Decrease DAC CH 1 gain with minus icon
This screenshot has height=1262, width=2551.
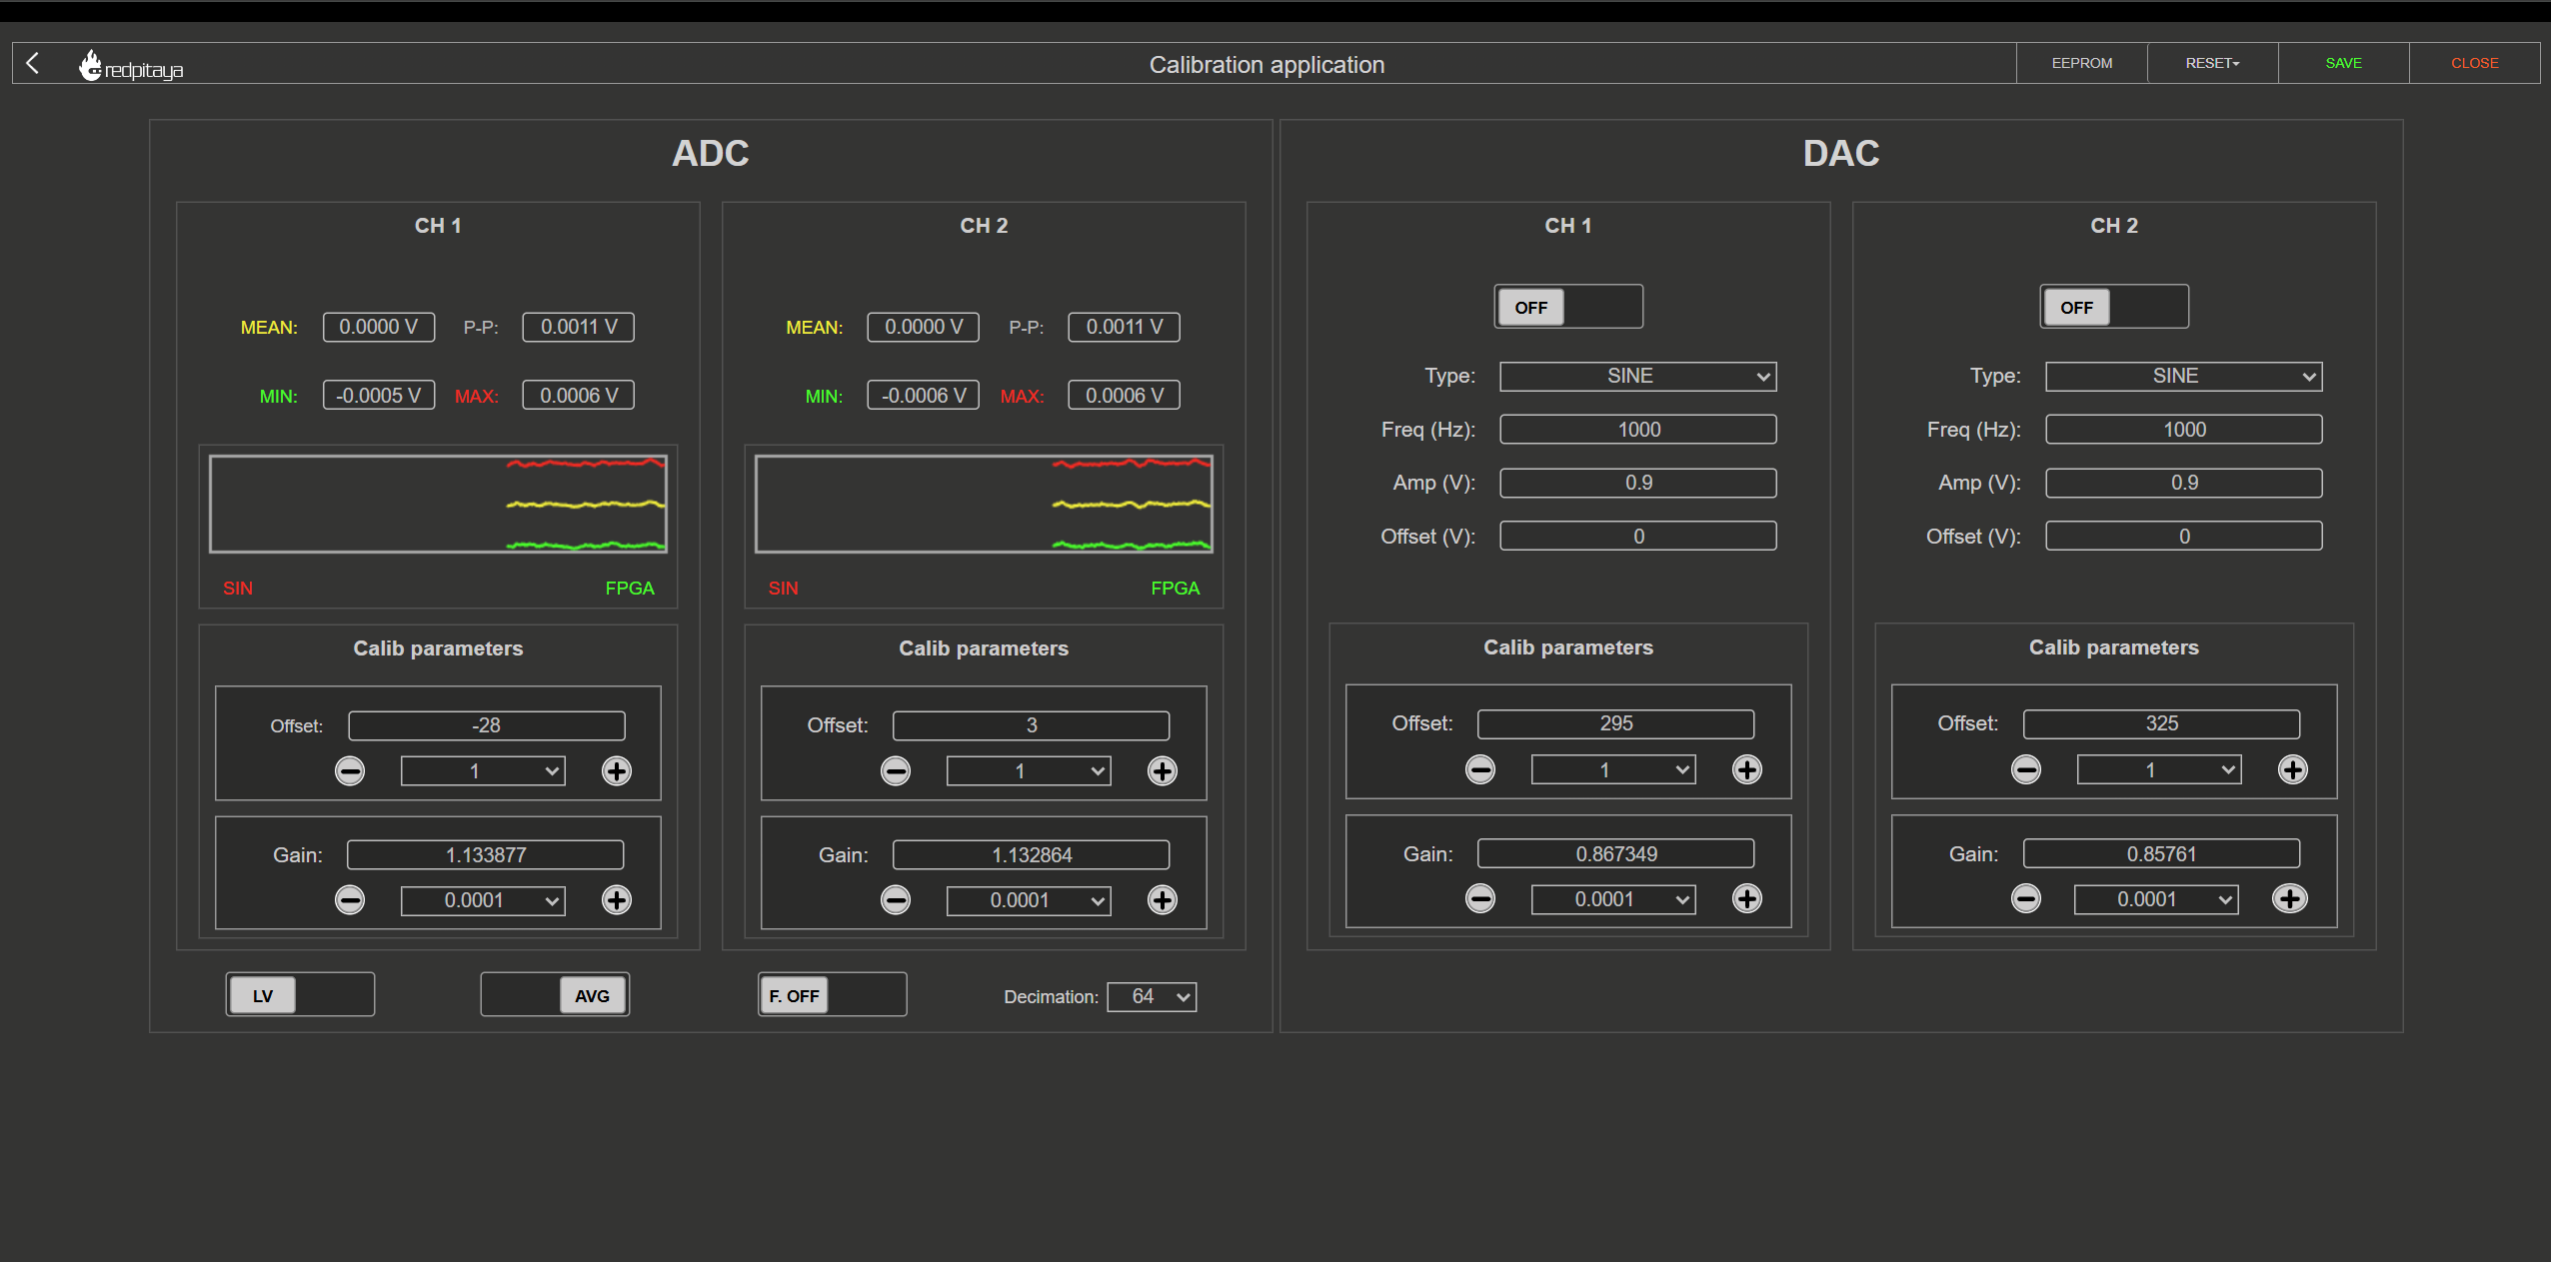coord(1480,899)
